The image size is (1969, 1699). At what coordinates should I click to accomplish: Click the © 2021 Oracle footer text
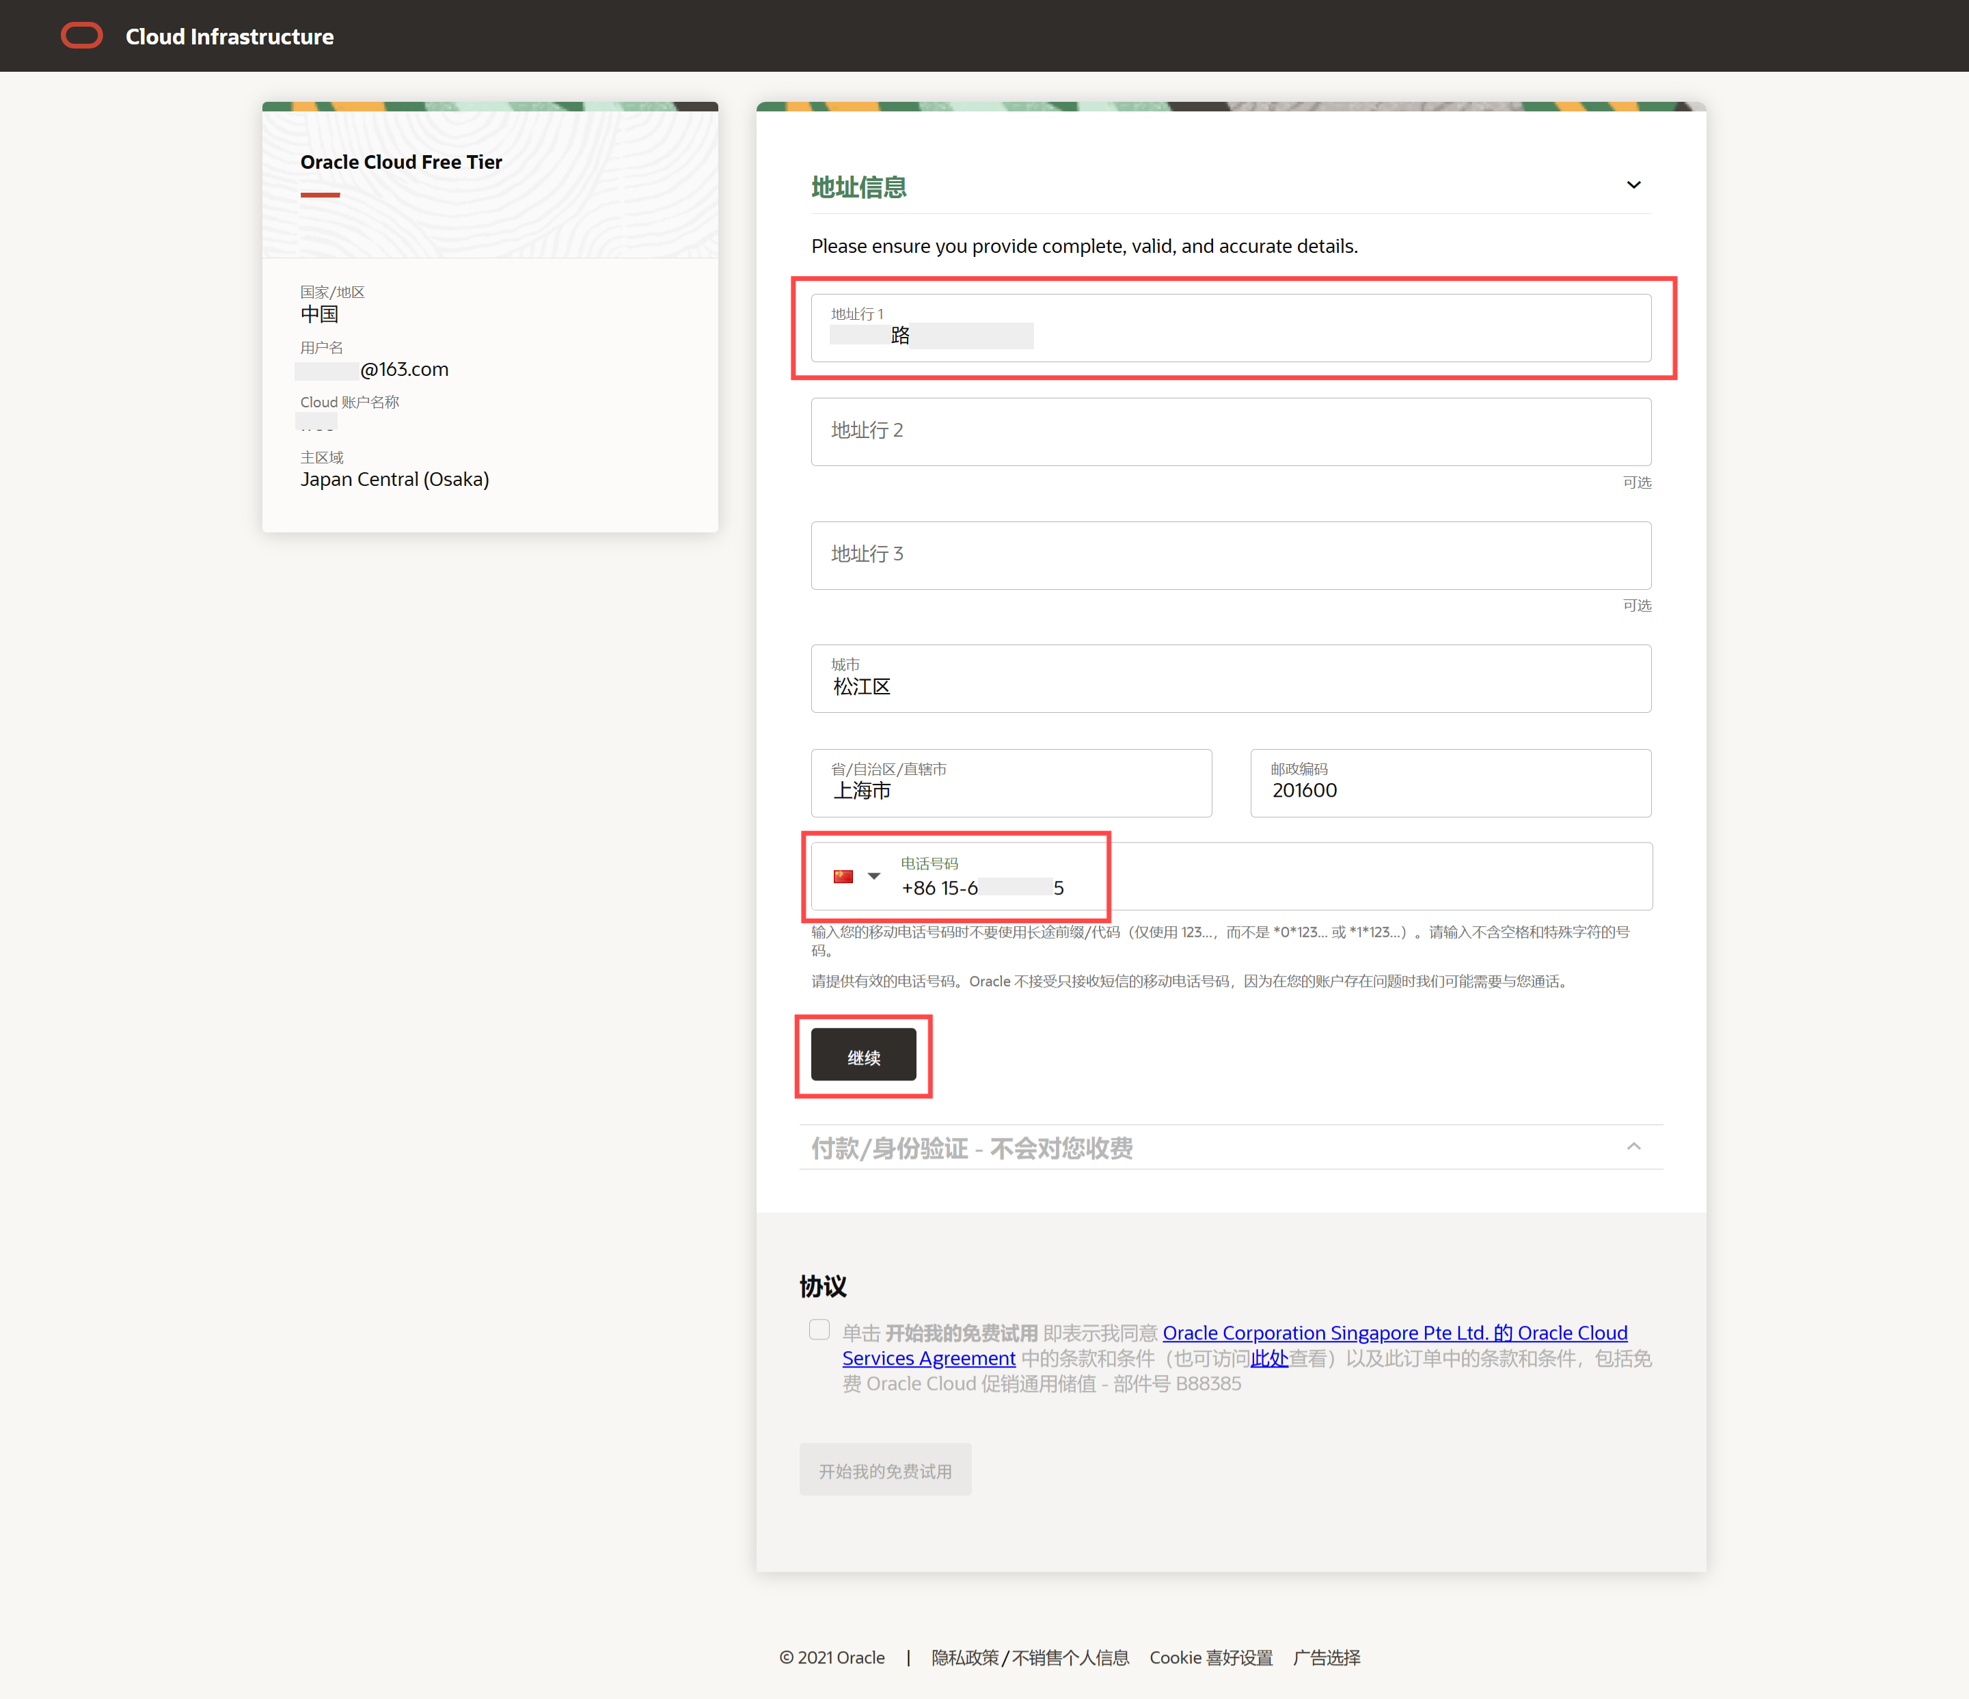click(x=832, y=1658)
